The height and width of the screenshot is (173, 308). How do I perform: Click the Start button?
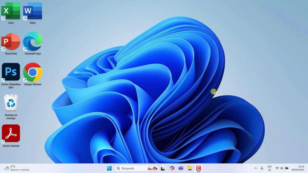tap(109, 168)
